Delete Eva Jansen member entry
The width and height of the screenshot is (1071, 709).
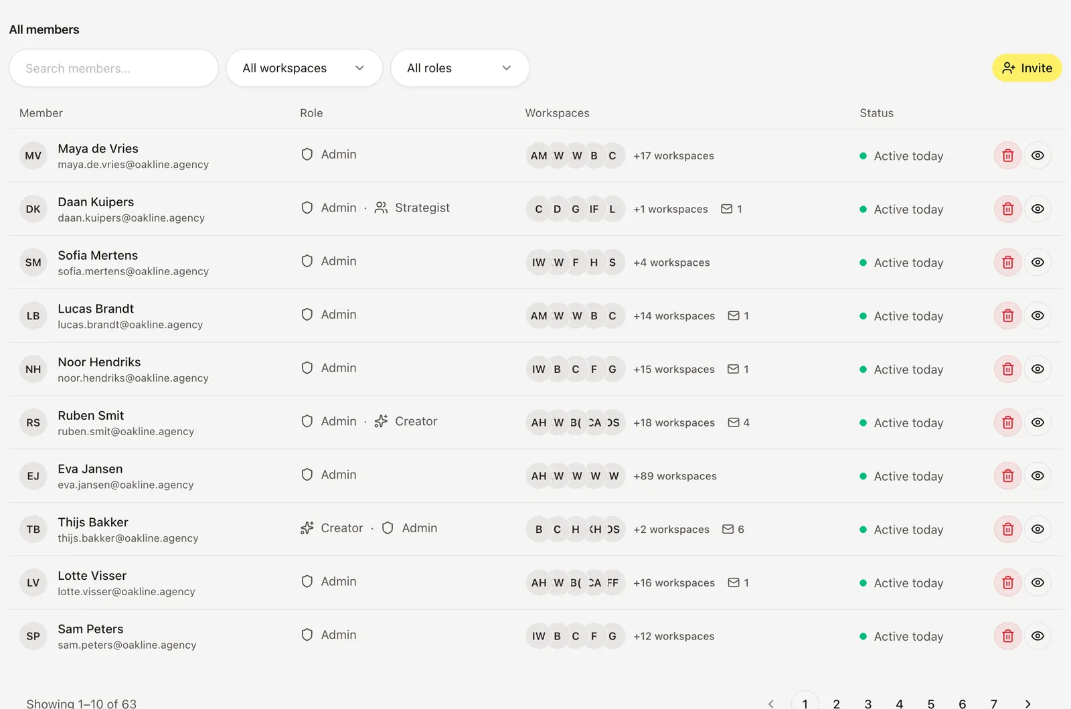point(1007,476)
